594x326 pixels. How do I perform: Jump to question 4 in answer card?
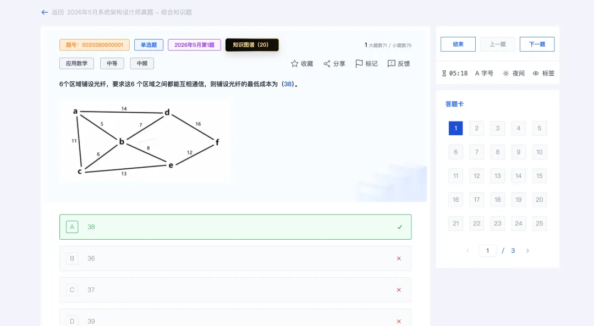coord(519,128)
